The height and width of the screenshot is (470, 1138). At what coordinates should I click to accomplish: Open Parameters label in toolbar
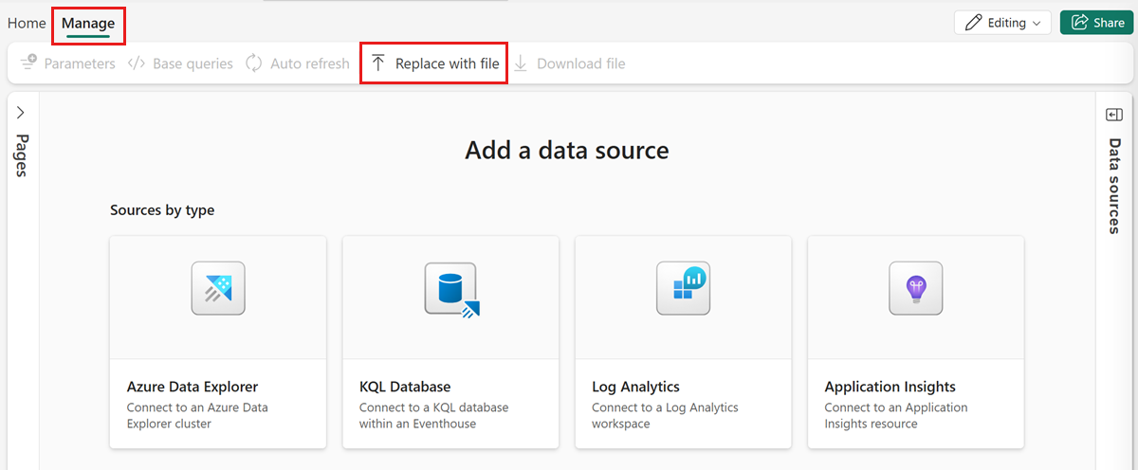point(80,63)
